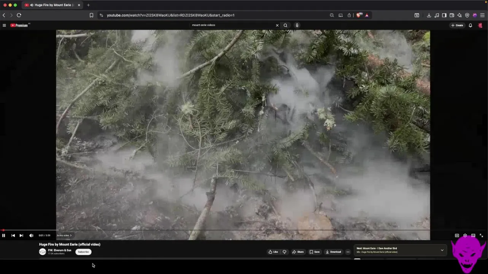Switch to theater mode
The width and height of the screenshot is (488, 274).
coord(473,236)
